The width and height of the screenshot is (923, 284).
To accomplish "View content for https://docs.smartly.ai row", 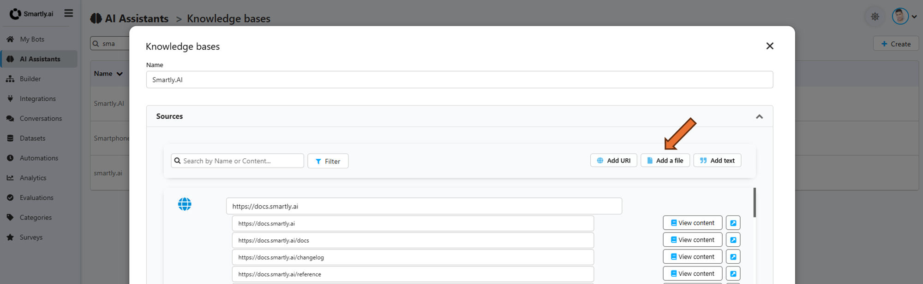I will click(x=692, y=223).
